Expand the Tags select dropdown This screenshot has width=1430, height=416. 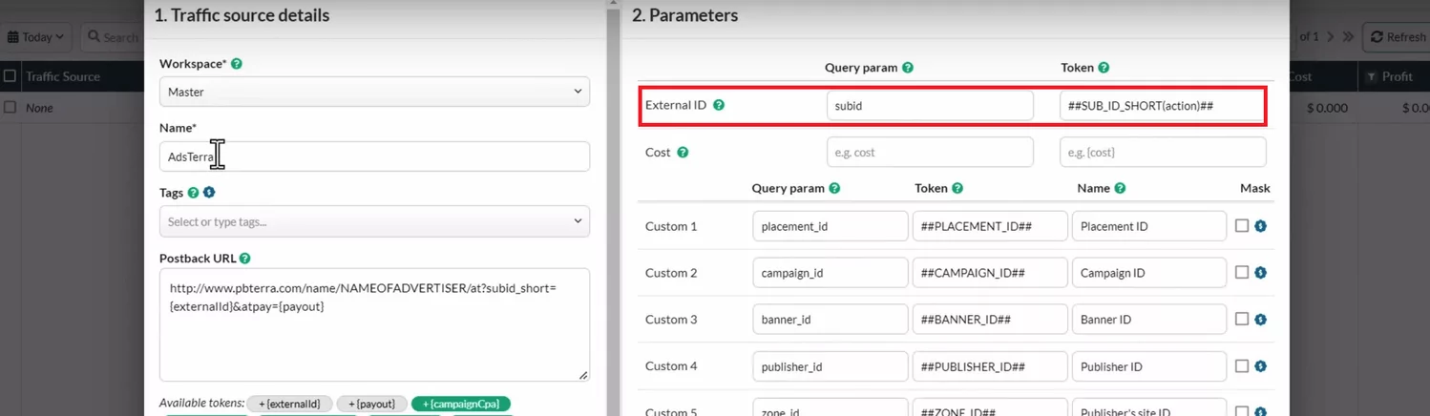pos(374,222)
